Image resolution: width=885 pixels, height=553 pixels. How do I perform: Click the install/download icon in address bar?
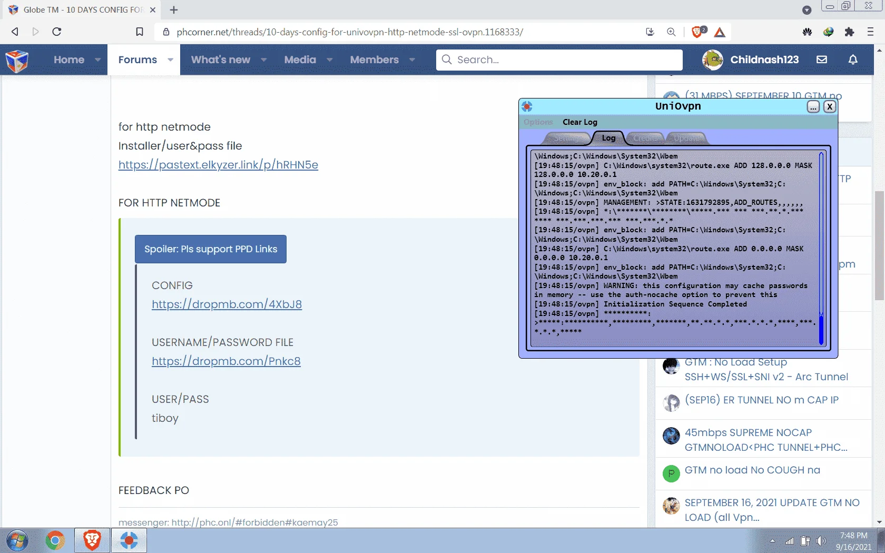pyautogui.click(x=650, y=32)
